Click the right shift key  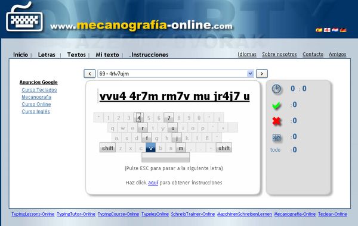tap(224, 147)
